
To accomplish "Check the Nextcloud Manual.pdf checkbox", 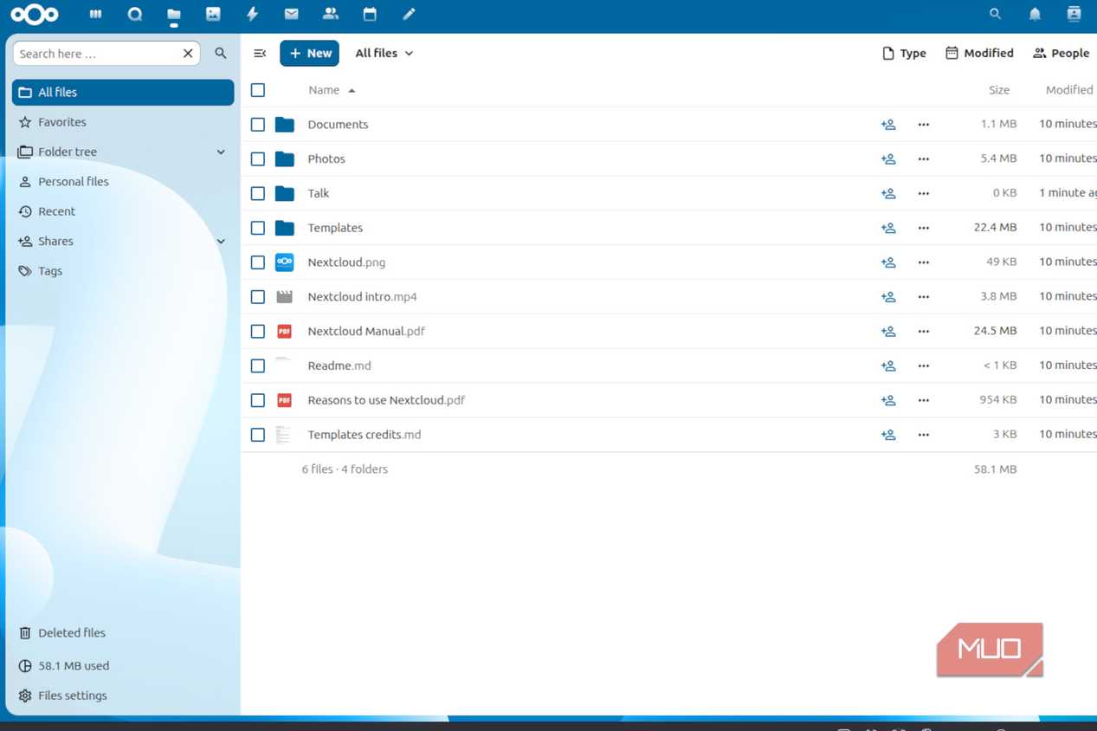I will (258, 332).
